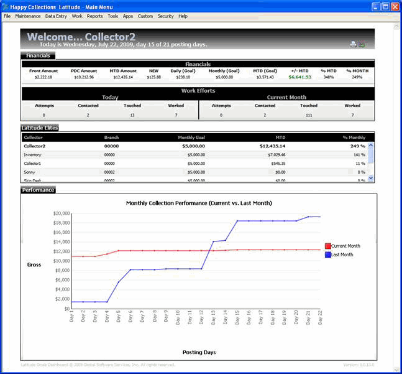Click the Today Touched value 13
The image size is (402, 374).
coord(132,115)
